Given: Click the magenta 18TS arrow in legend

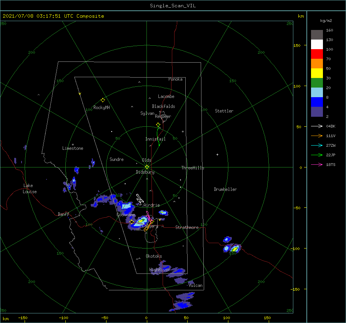Looking at the screenshot, I should (x=317, y=164).
